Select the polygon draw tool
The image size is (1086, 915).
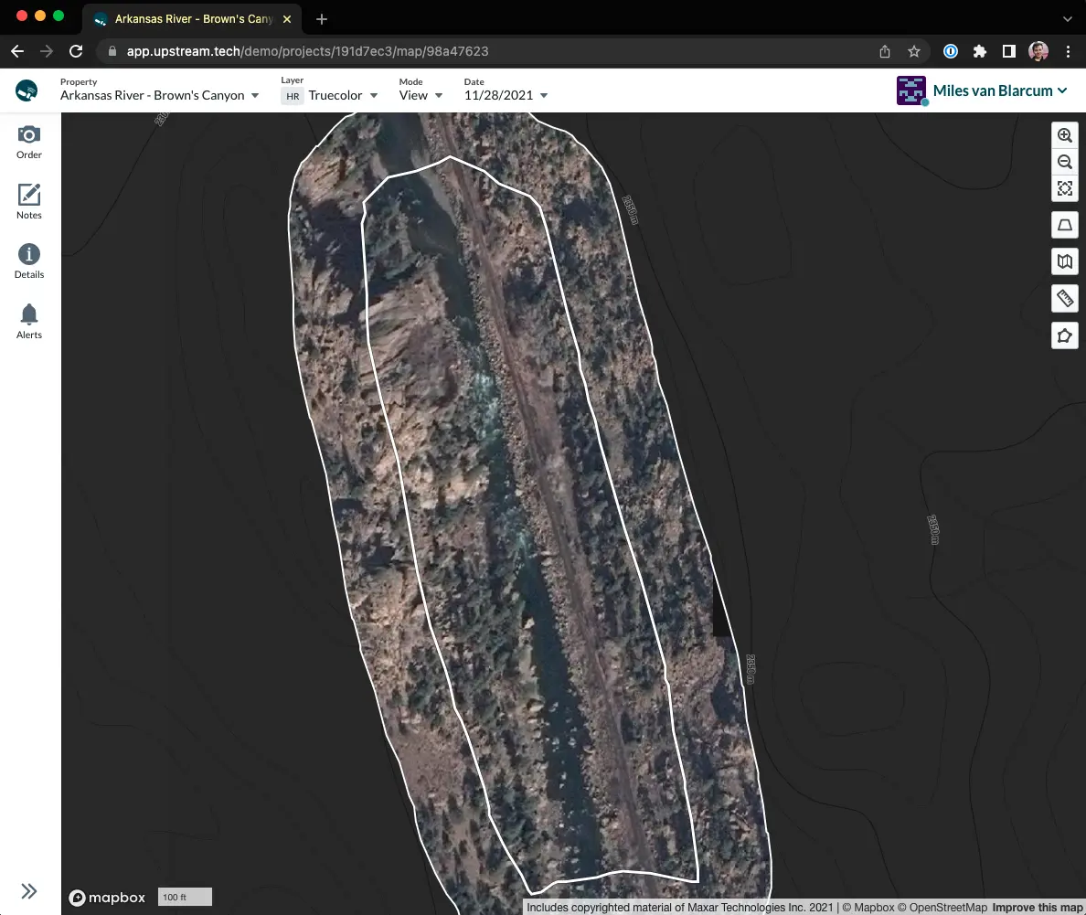coord(1065,336)
